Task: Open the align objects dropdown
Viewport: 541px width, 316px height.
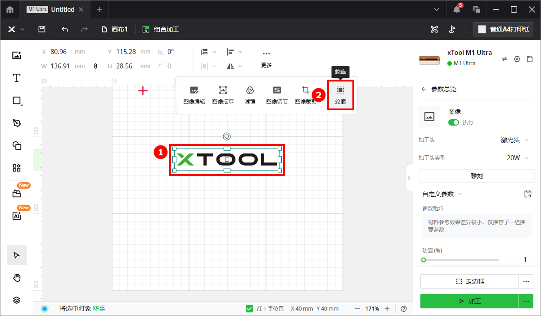Action: [x=234, y=52]
